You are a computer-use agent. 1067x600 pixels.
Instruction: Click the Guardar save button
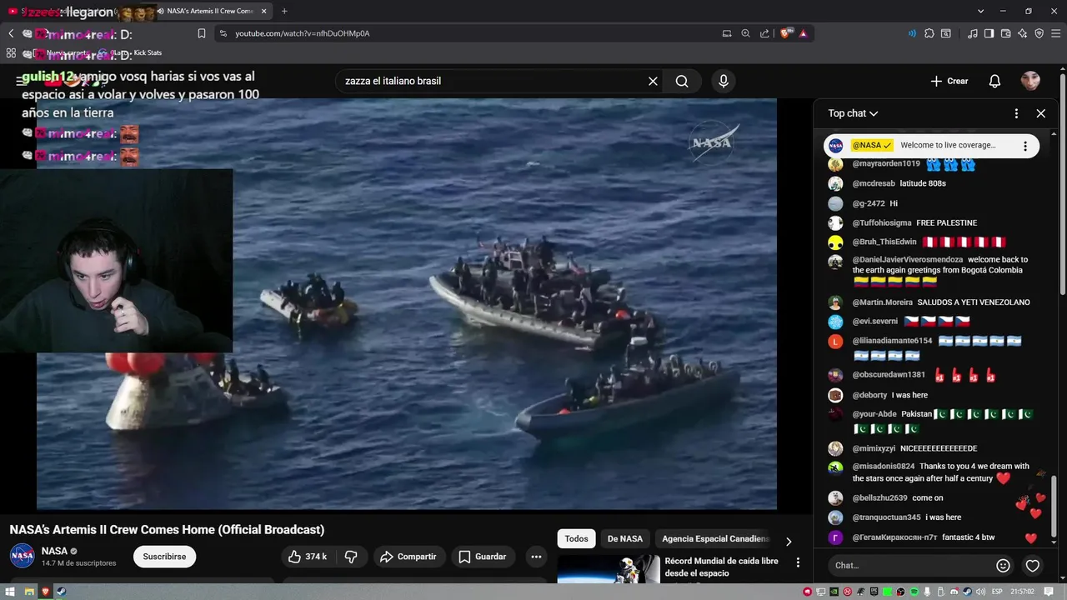(x=483, y=557)
